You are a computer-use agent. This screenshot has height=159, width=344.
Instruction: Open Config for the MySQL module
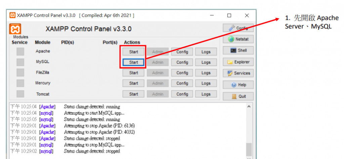pos(182,62)
